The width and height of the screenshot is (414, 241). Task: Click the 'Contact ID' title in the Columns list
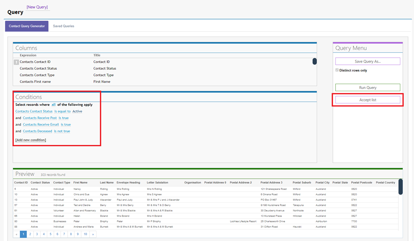pyautogui.click(x=102, y=62)
